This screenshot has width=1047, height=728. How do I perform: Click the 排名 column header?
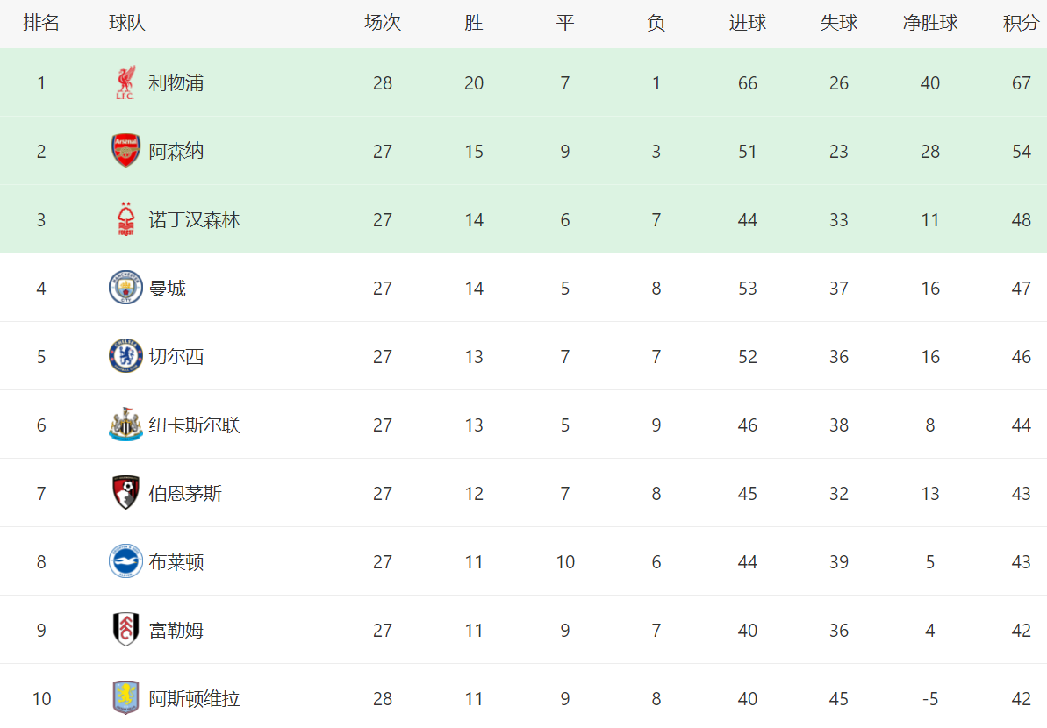point(41,23)
